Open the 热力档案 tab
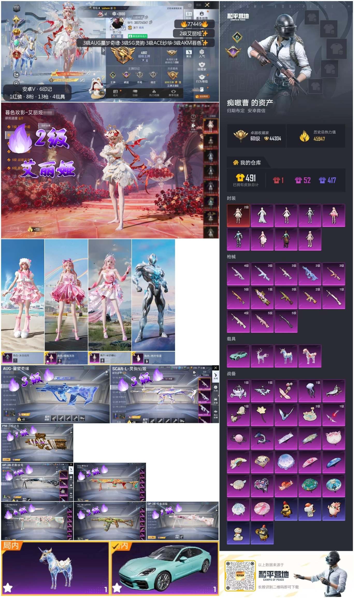 (154, 93)
